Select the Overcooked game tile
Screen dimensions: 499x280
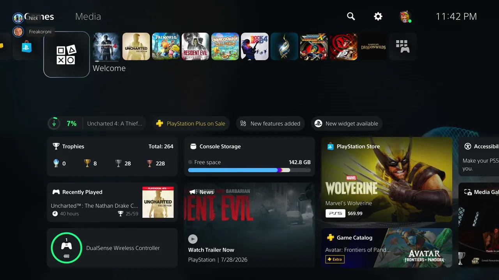pyautogui.click(x=225, y=46)
